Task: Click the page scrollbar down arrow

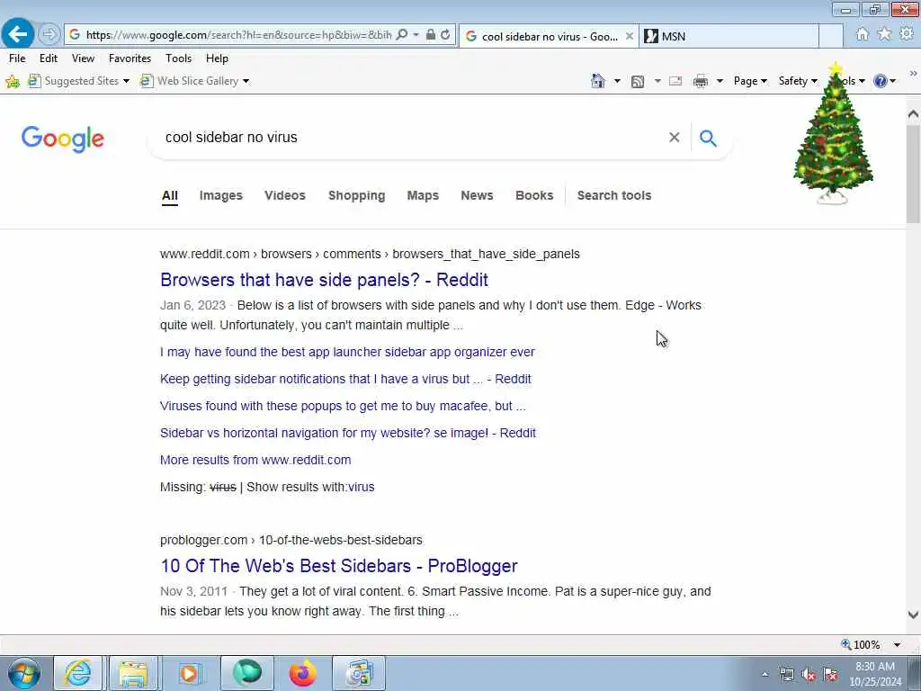Action: click(x=913, y=615)
